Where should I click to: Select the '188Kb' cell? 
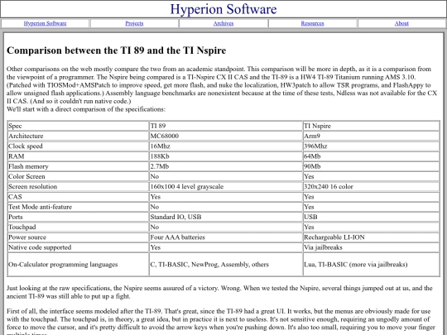[x=226, y=156]
